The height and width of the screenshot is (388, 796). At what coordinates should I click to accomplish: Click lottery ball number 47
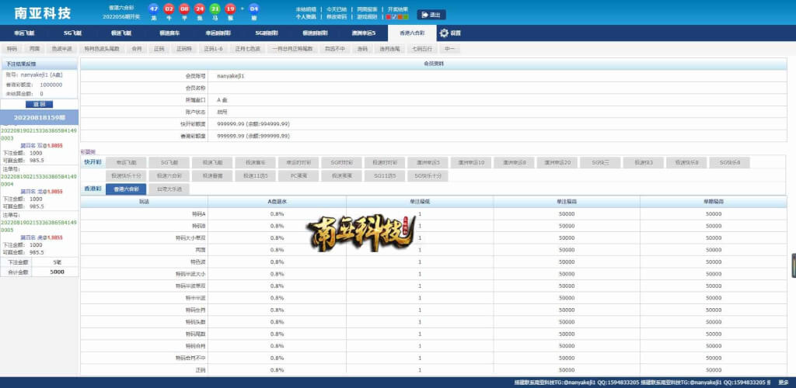153,9
